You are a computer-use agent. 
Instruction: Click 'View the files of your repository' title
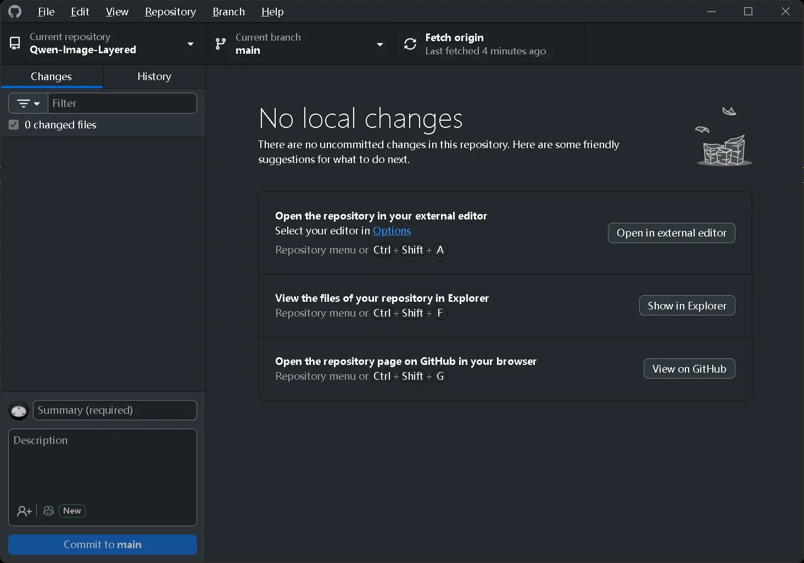point(382,298)
